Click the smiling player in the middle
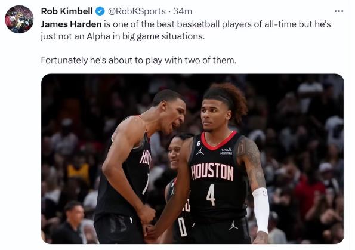The width and height of the screenshot is (355, 250). tap(175, 152)
